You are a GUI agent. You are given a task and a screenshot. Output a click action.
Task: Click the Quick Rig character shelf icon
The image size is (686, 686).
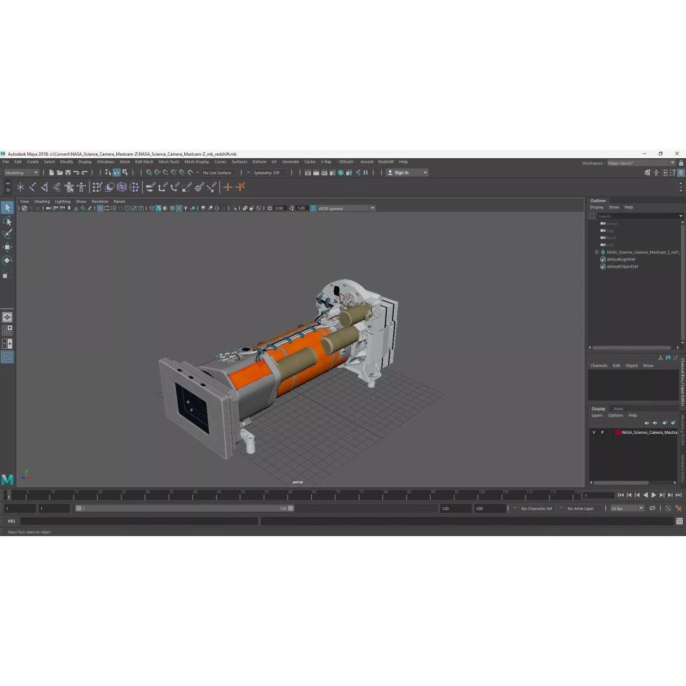(69, 187)
